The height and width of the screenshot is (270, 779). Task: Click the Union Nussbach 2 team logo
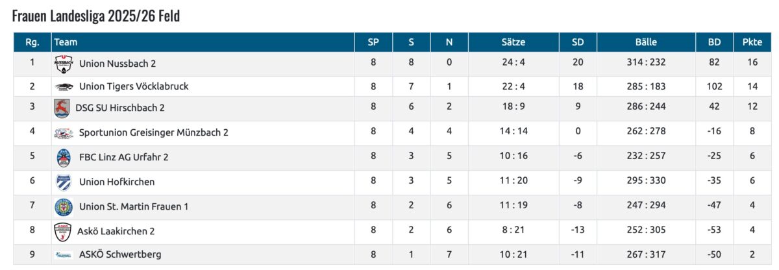[x=64, y=64]
